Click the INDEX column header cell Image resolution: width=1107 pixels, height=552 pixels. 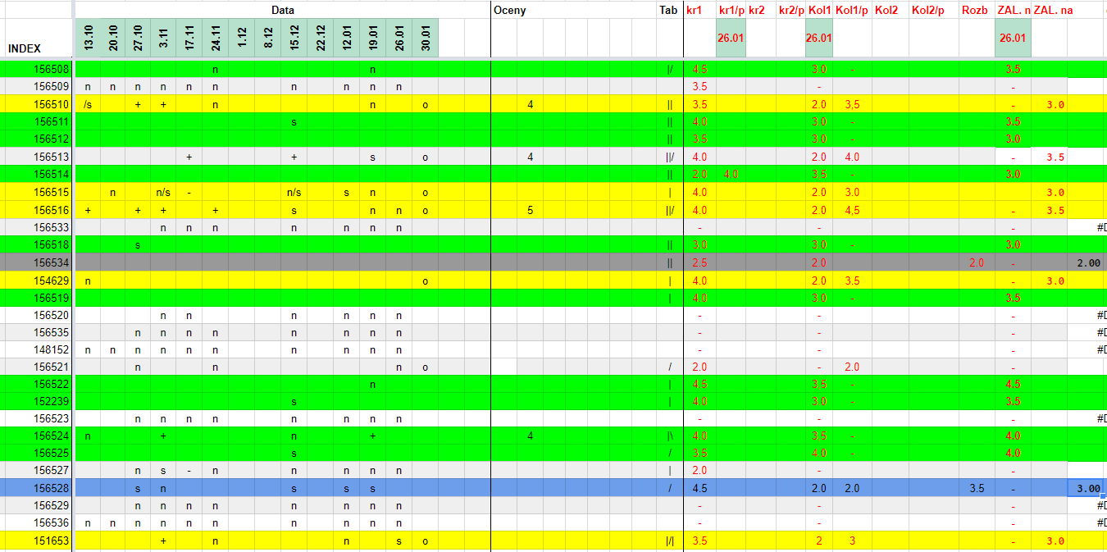pos(25,48)
